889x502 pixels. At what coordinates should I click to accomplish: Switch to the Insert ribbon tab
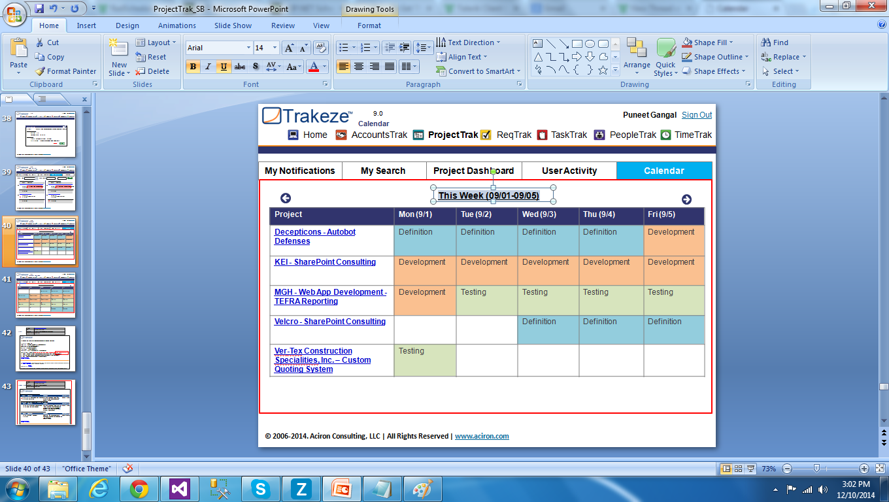(x=86, y=25)
